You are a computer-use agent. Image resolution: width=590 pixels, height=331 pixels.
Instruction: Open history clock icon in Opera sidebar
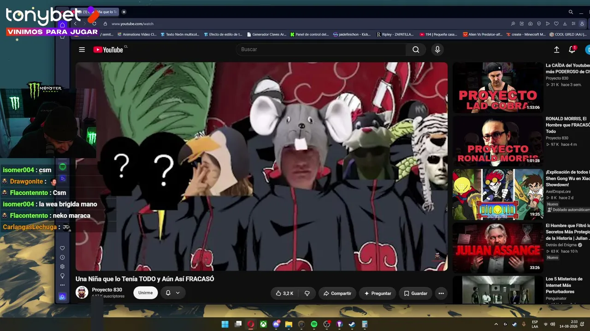pyautogui.click(x=62, y=257)
